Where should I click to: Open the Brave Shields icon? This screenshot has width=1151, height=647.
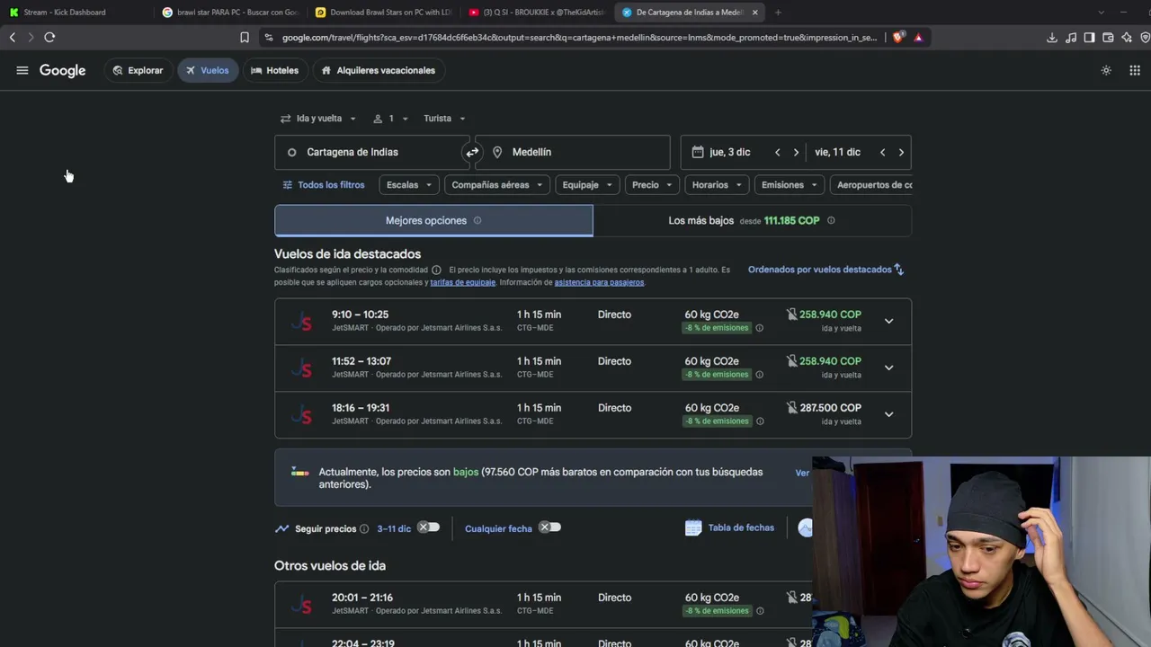point(898,37)
